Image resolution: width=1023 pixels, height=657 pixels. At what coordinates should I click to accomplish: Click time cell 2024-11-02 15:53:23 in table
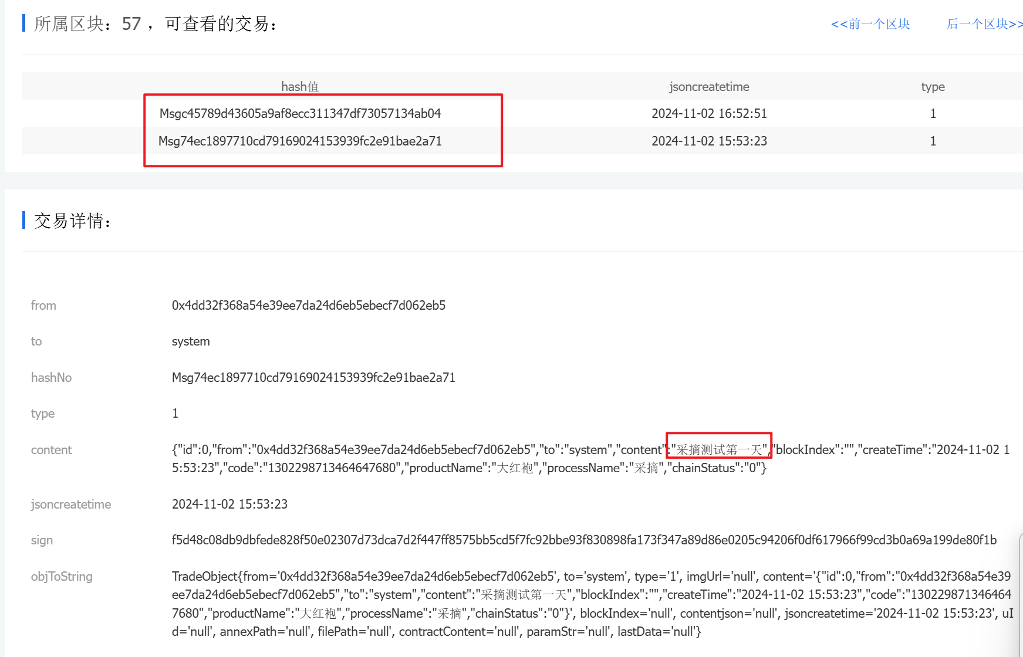[x=709, y=141]
